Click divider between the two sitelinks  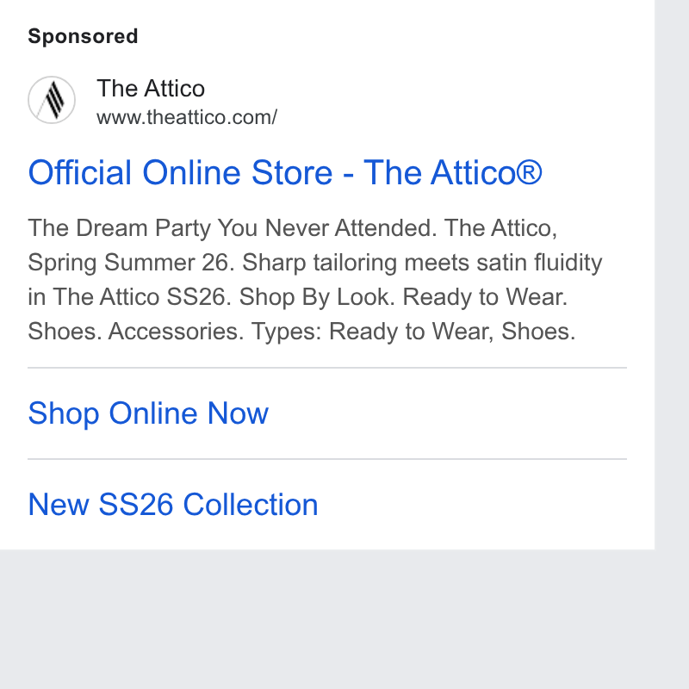[327, 459]
